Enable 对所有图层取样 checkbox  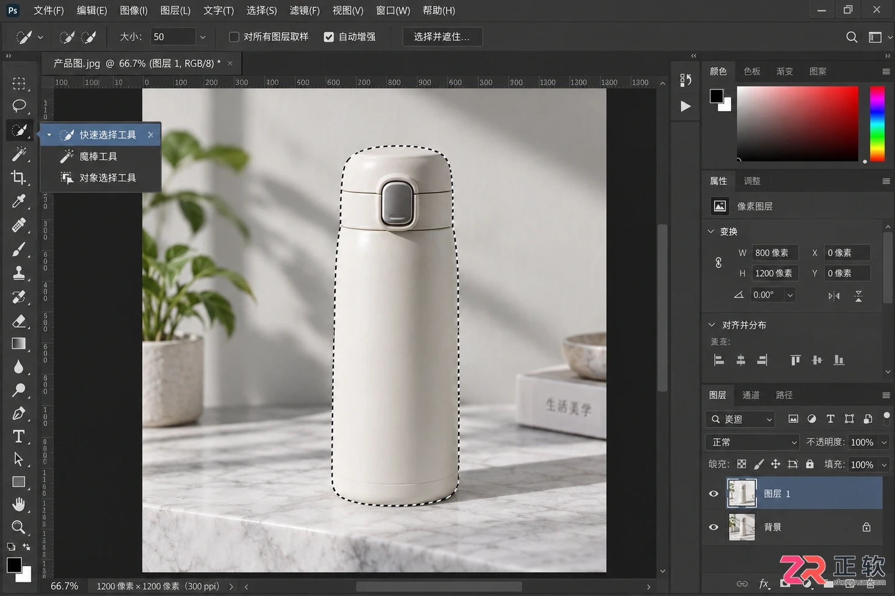[234, 37]
